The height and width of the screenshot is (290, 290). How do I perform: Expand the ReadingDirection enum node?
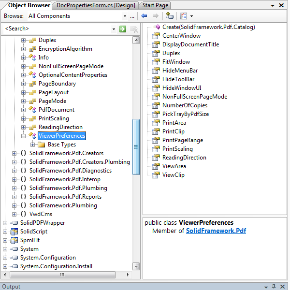pos(23,127)
